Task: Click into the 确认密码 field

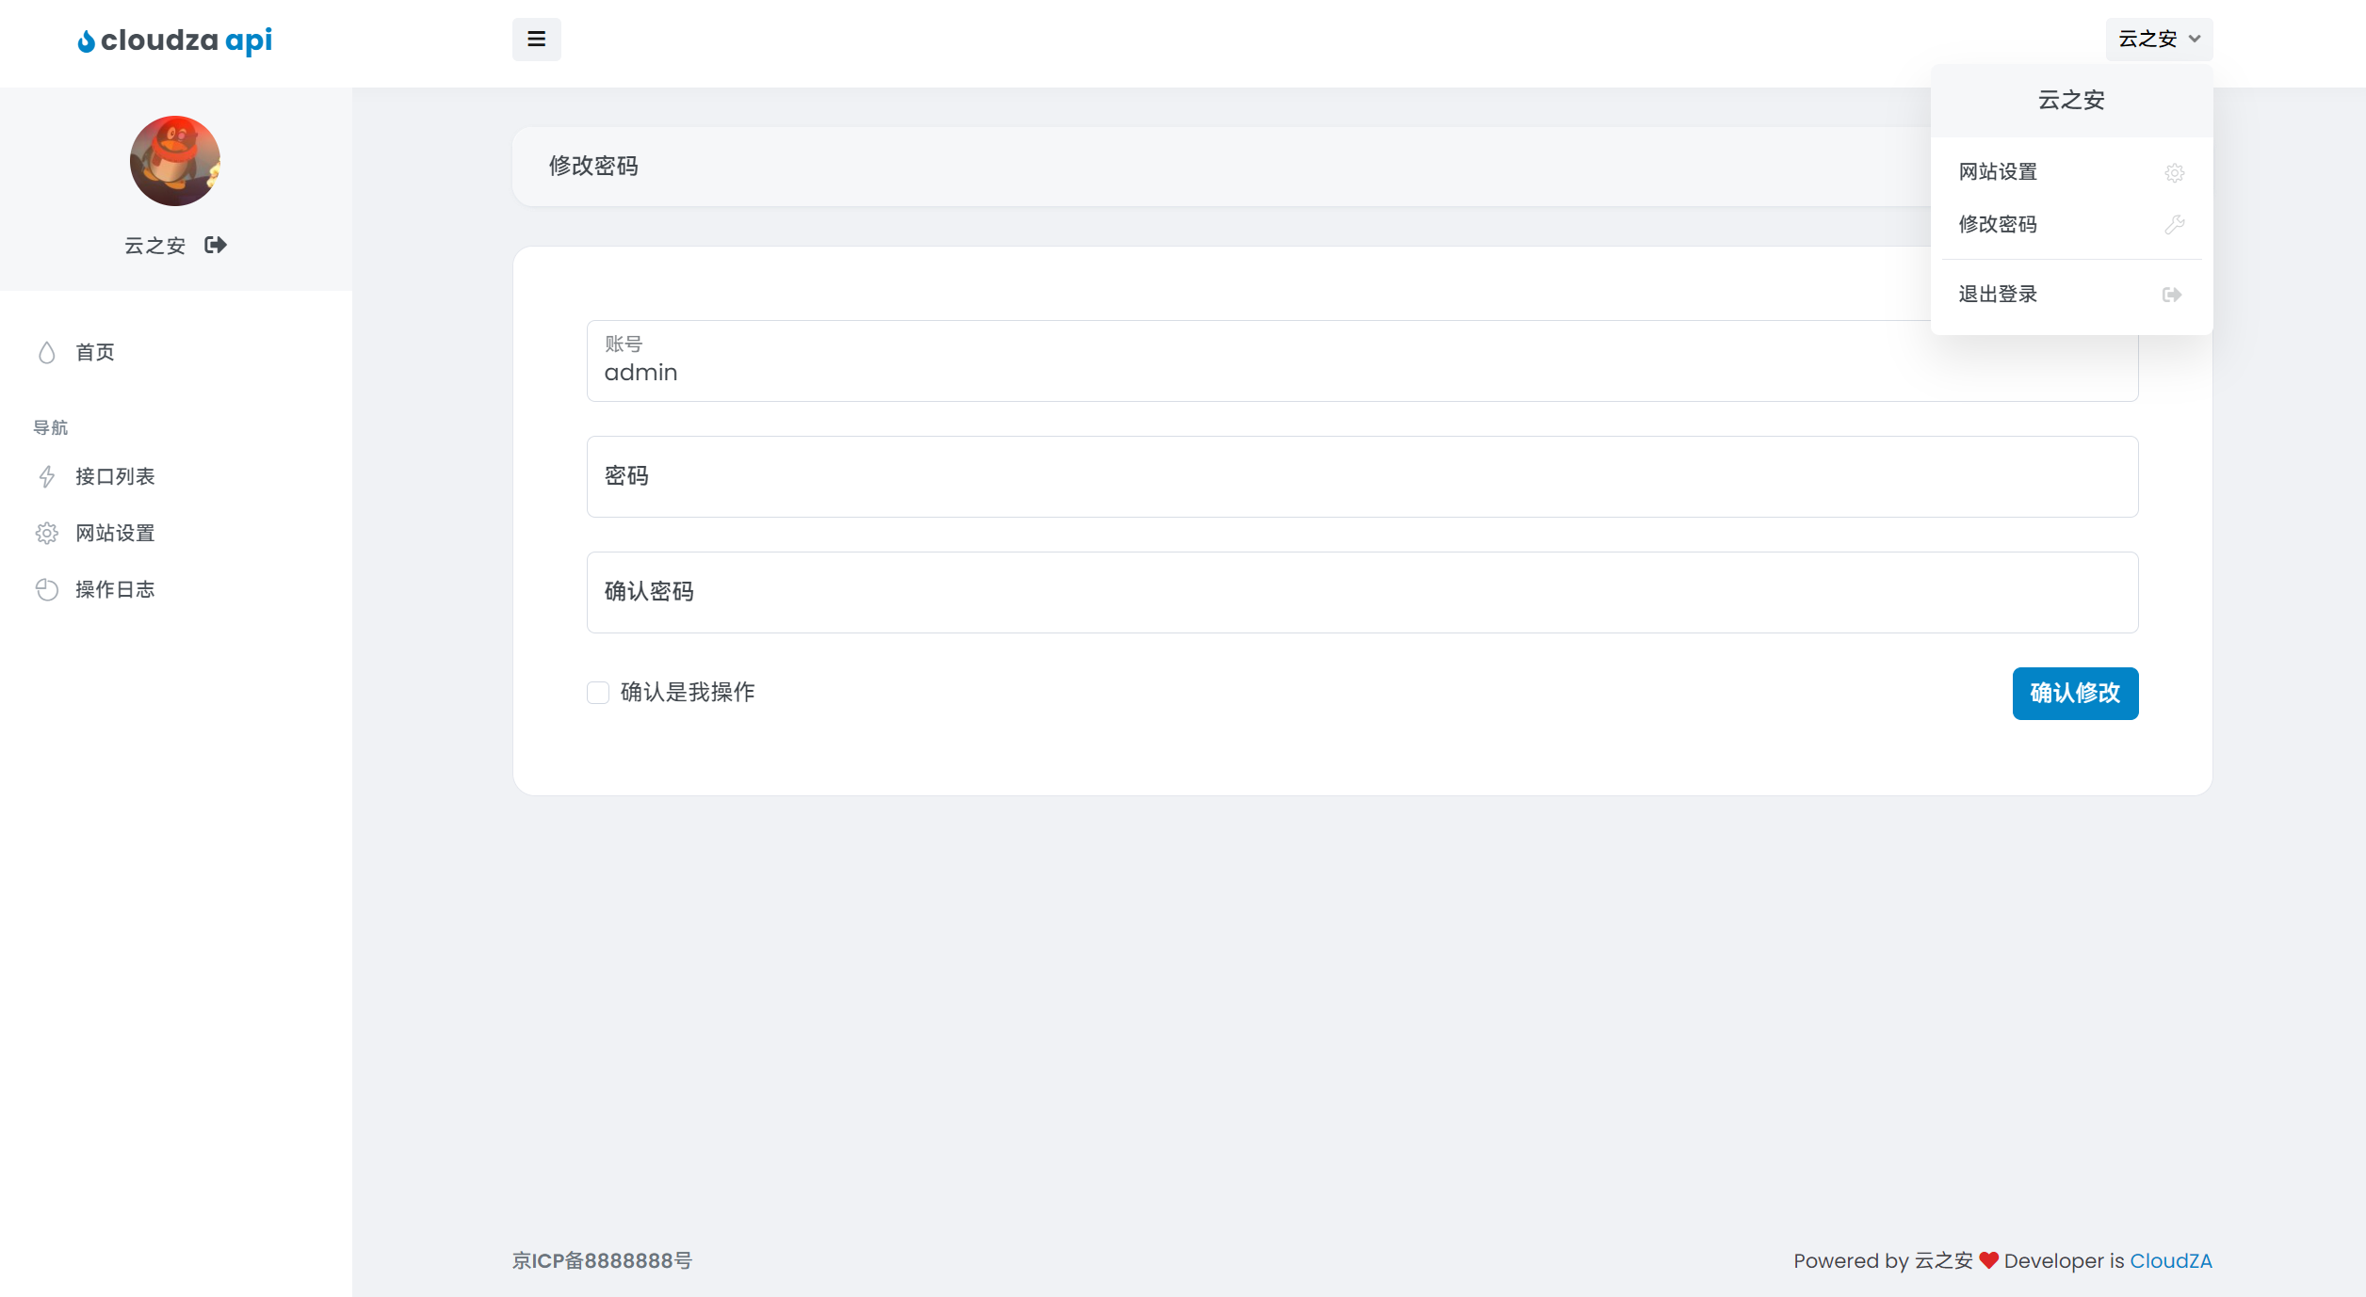Action: pos(1362,593)
